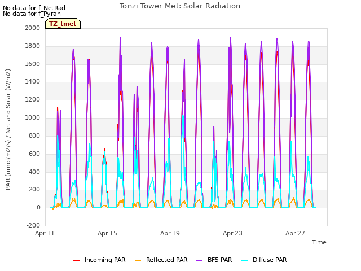The width and height of the screenshot is (361, 271).
Task: Click the 1800 y-axis tick label
Action: [x=33, y=46]
